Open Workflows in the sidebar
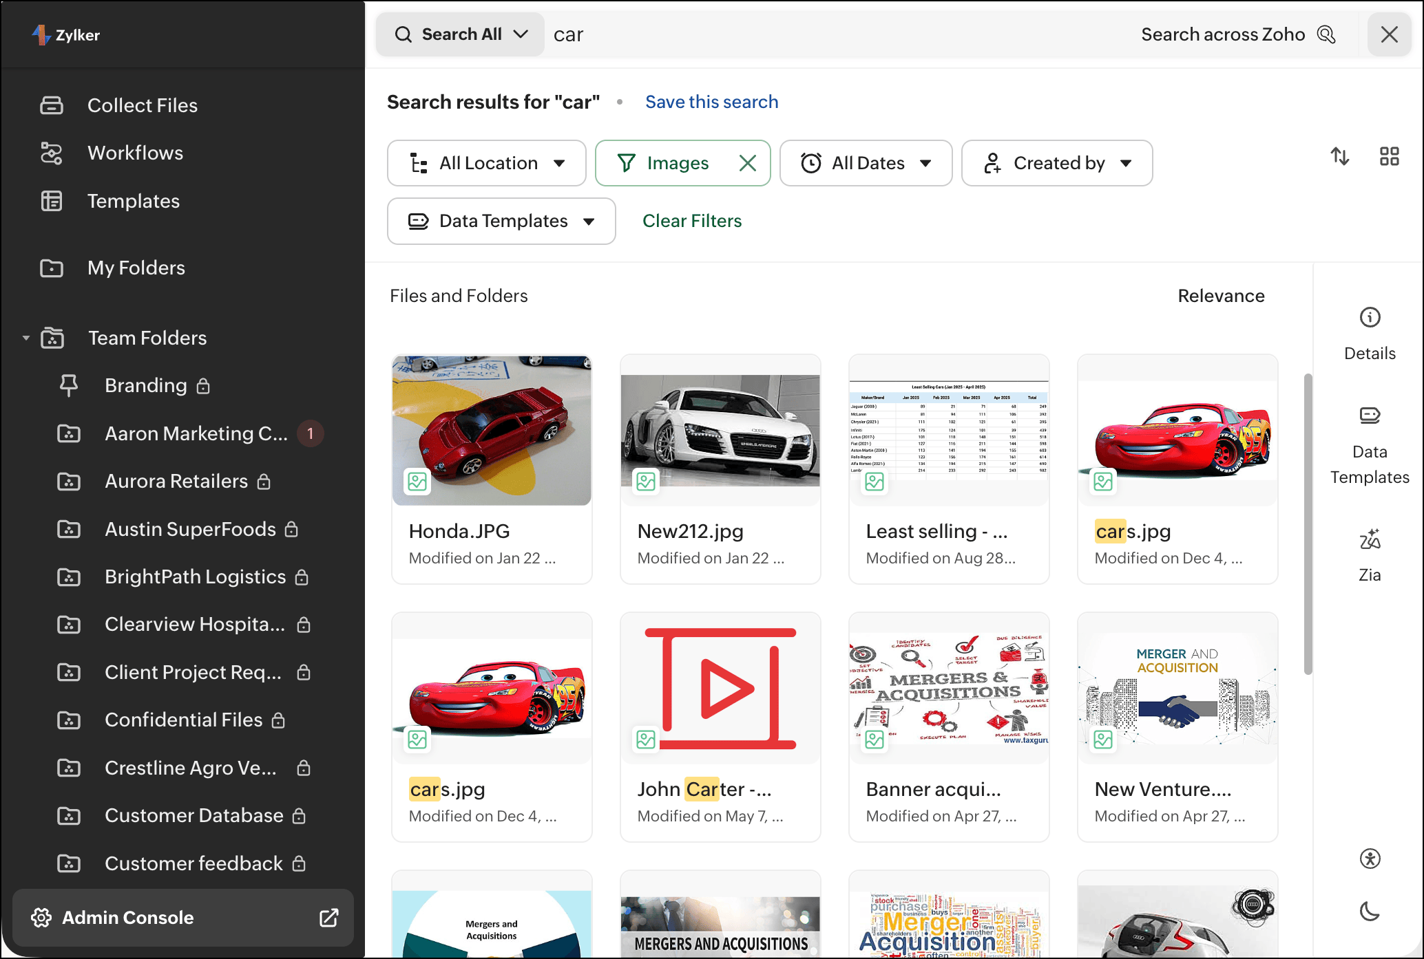 point(135,153)
